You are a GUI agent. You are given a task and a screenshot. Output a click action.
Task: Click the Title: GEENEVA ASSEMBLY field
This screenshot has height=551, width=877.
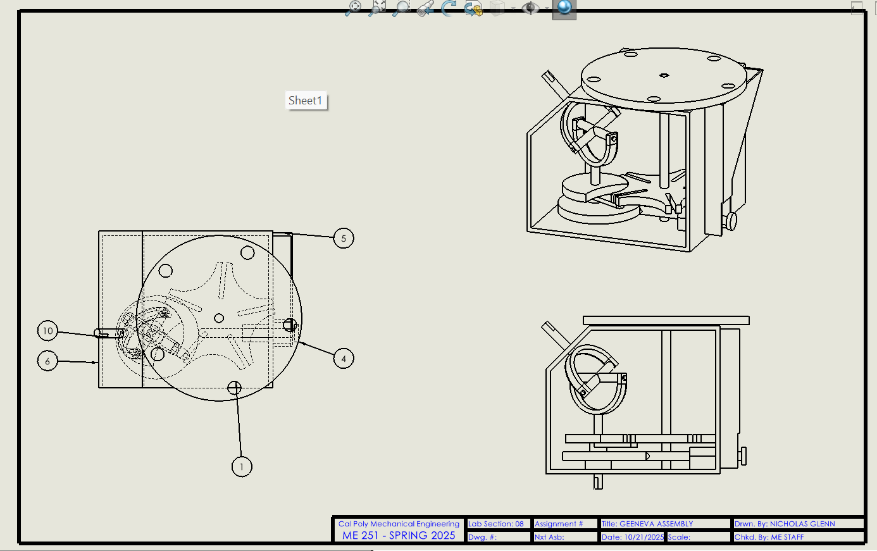tap(647, 524)
